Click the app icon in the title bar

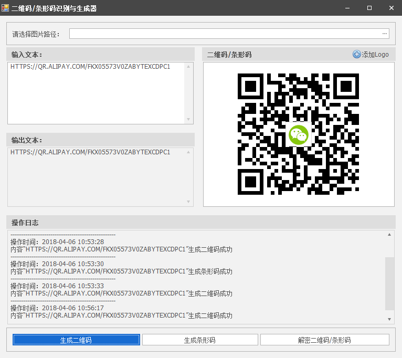(5, 8)
